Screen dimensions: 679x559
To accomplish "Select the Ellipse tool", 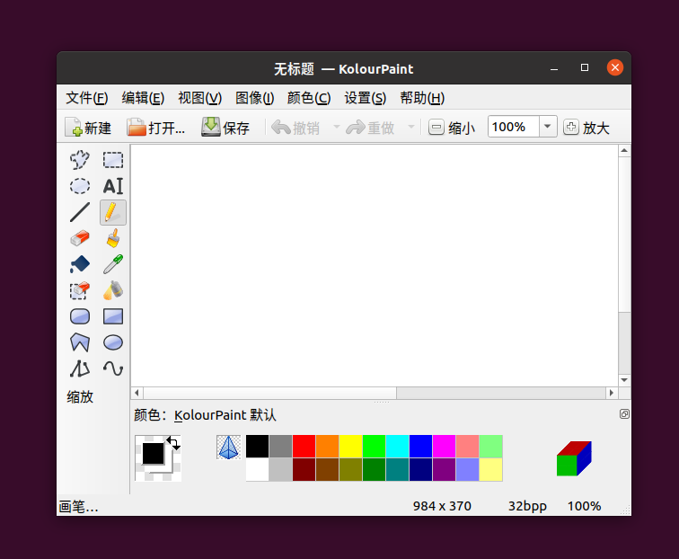I will tap(113, 342).
